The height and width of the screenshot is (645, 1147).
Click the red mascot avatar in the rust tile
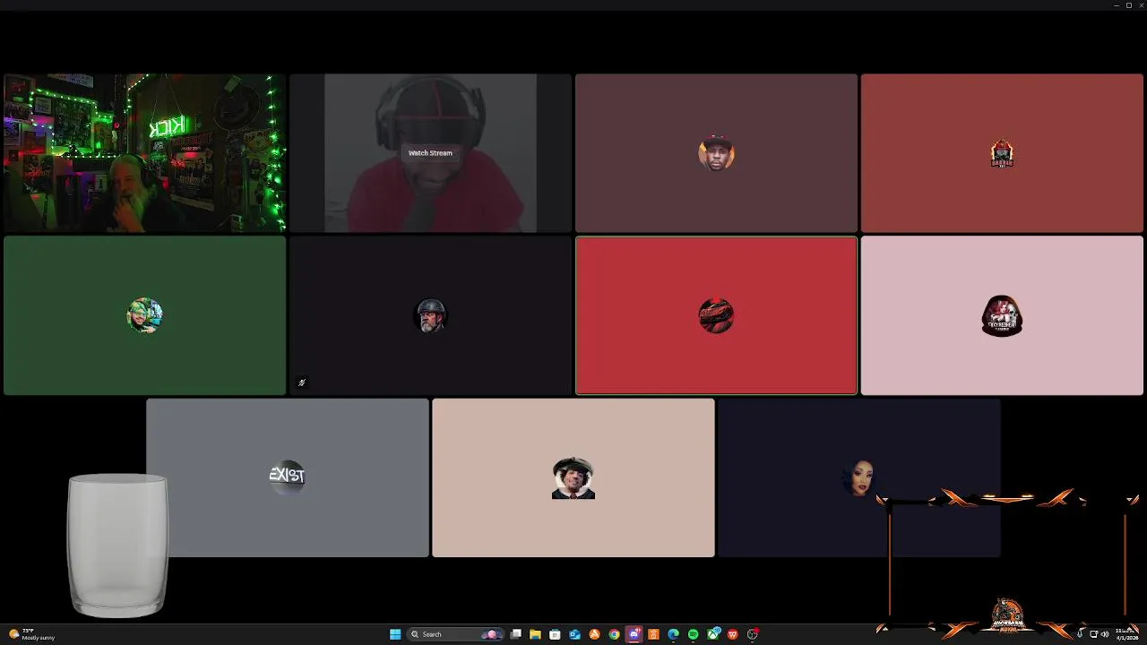[1002, 154]
